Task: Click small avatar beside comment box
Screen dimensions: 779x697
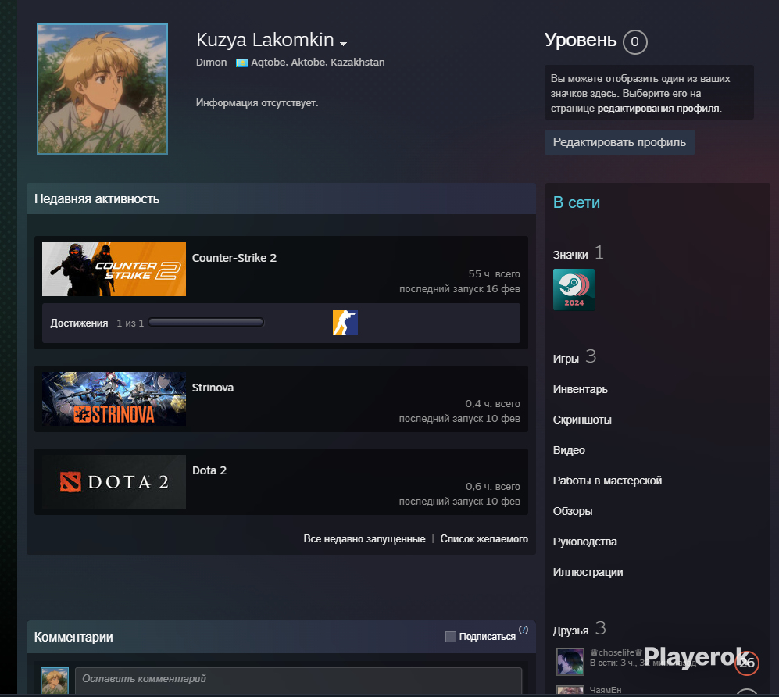Action: (55, 681)
